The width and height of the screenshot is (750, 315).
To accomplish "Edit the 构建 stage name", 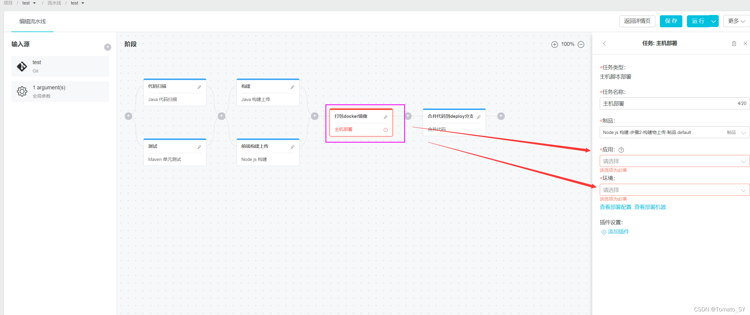I will pos(292,87).
